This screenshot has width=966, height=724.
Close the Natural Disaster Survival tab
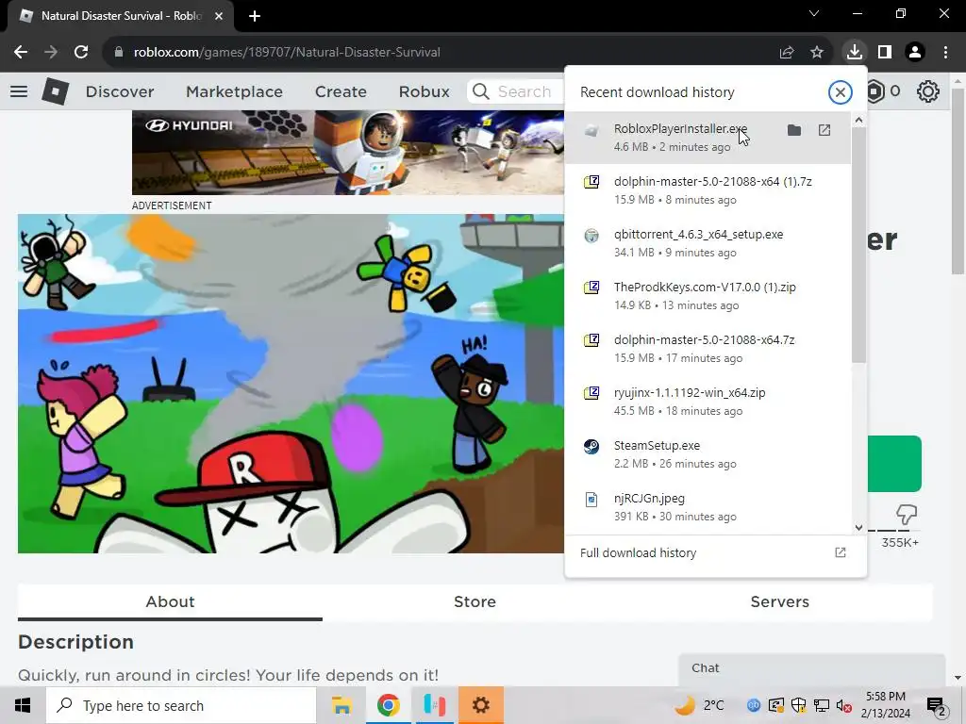tap(219, 16)
